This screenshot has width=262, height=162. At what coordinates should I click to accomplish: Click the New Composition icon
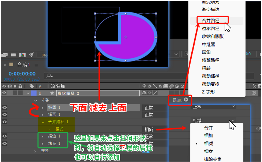[x=22, y=55]
